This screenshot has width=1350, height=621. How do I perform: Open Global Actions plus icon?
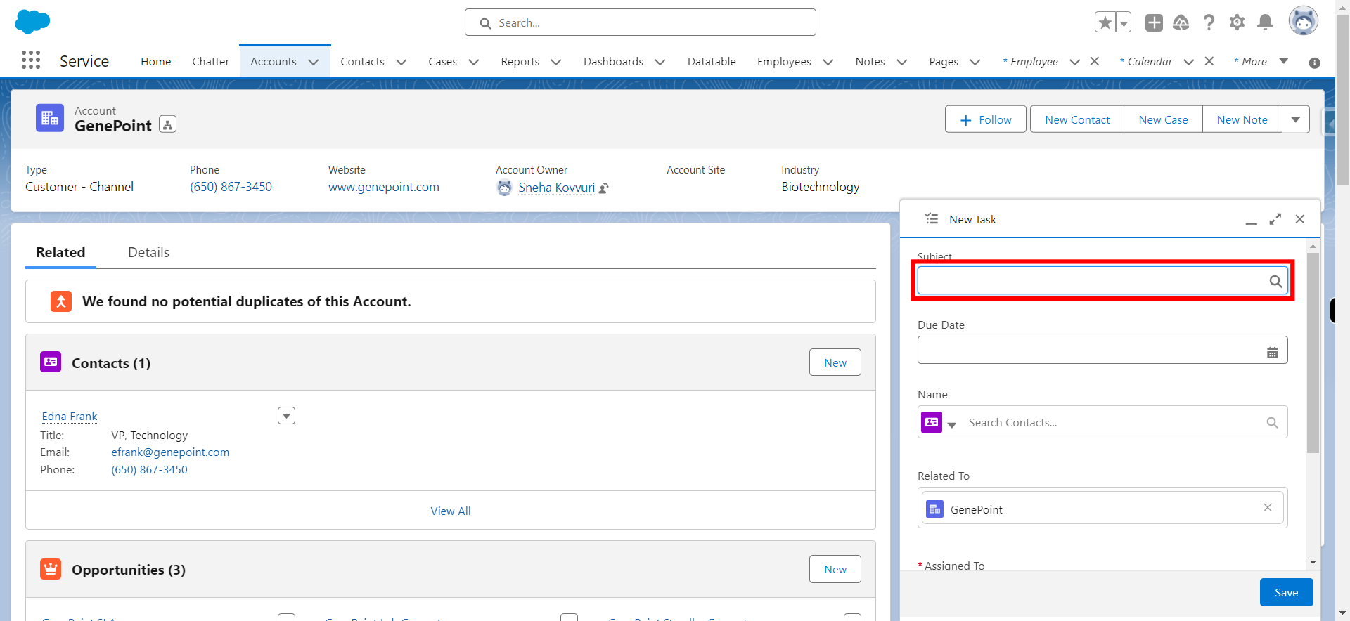tap(1154, 22)
